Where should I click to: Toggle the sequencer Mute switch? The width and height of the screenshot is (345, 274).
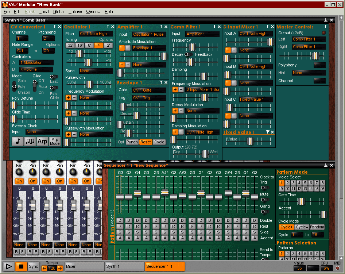tap(265, 200)
